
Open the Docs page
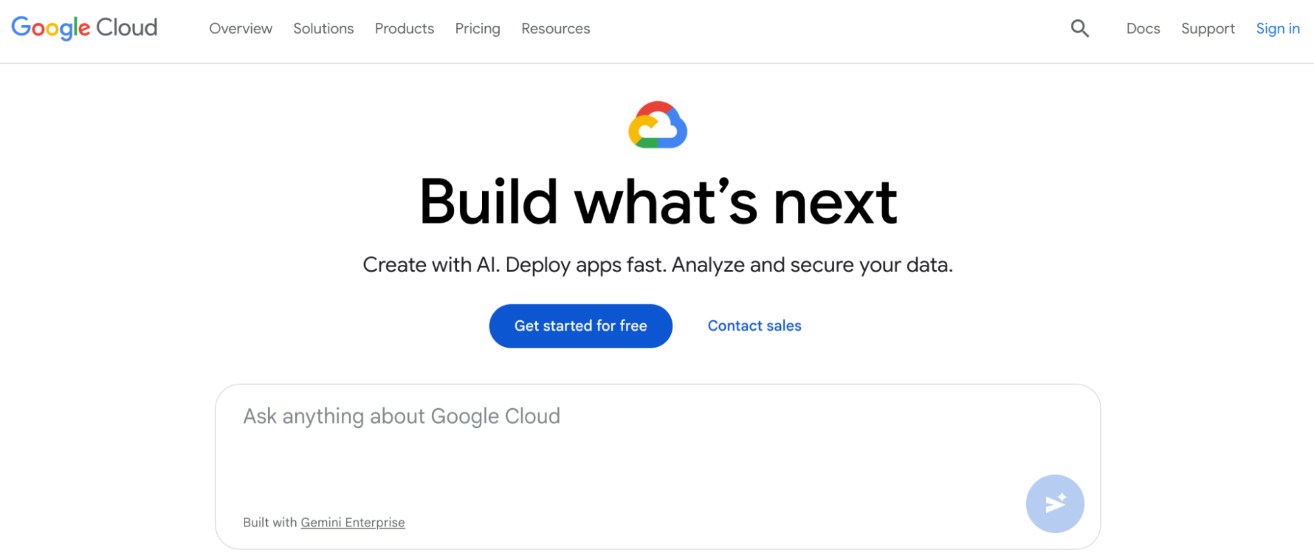point(1142,28)
